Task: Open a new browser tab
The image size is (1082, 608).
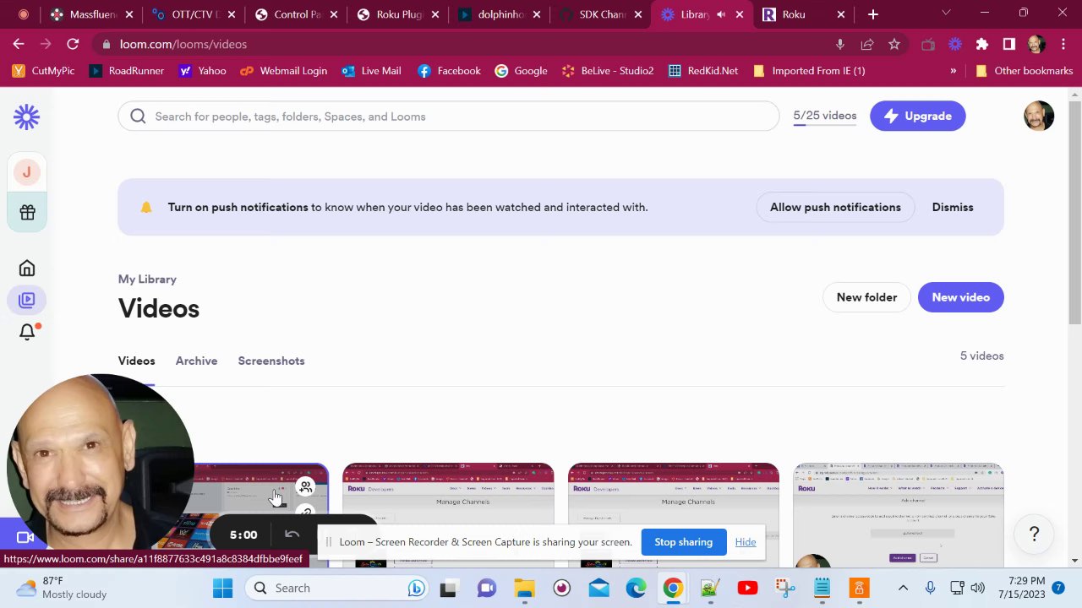Action: pos(873,14)
